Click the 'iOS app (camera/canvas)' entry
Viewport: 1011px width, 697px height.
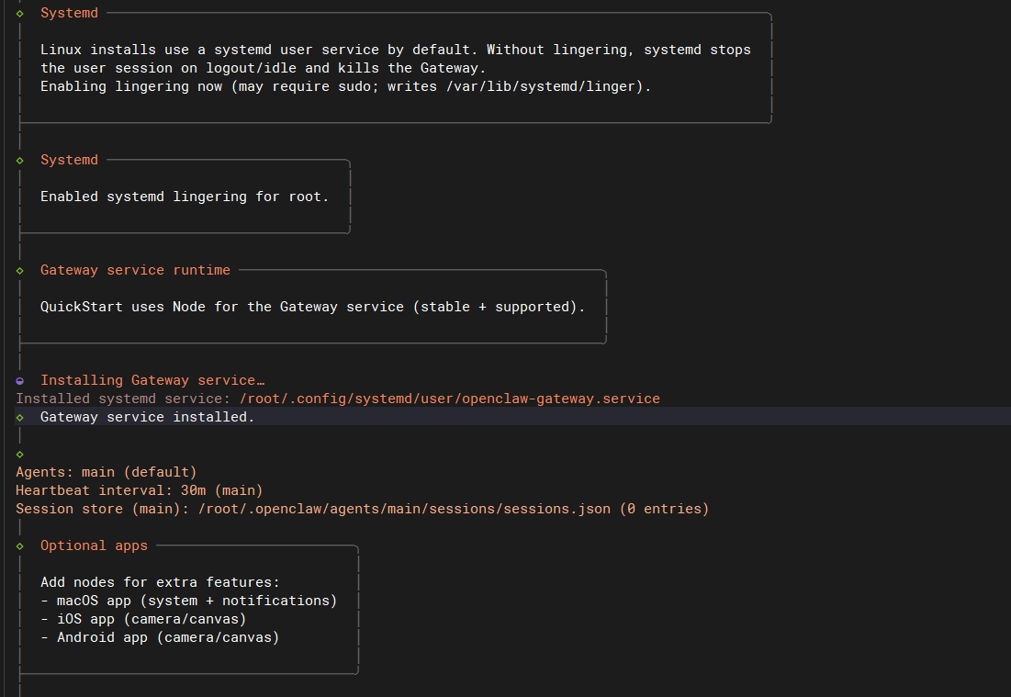tap(152, 619)
